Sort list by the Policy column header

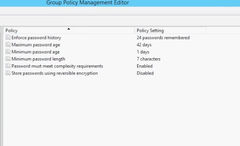click(x=69, y=31)
